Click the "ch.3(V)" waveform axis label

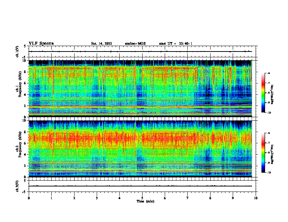(17, 186)
